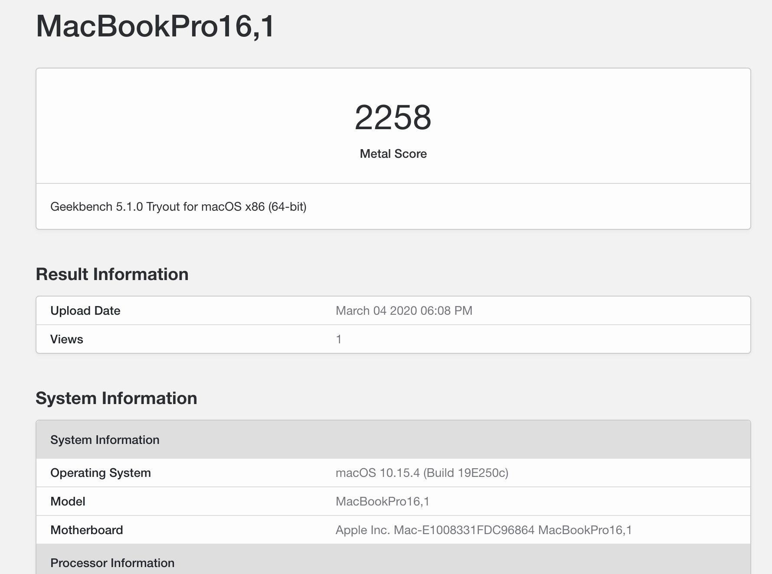Click the MacBookPro16,1 page title
The width and height of the screenshot is (772, 574).
click(155, 26)
